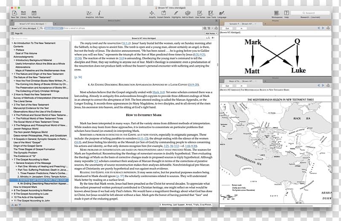Collapse An Introduction To The New Testament
Screen dimensions: 341x221
(12, 44)
